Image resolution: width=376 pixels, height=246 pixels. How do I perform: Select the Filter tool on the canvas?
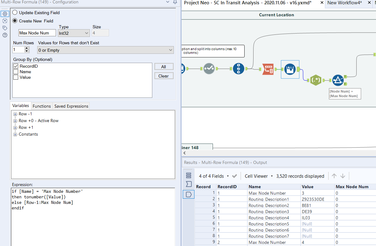pyautogui.click(x=338, y=80)
